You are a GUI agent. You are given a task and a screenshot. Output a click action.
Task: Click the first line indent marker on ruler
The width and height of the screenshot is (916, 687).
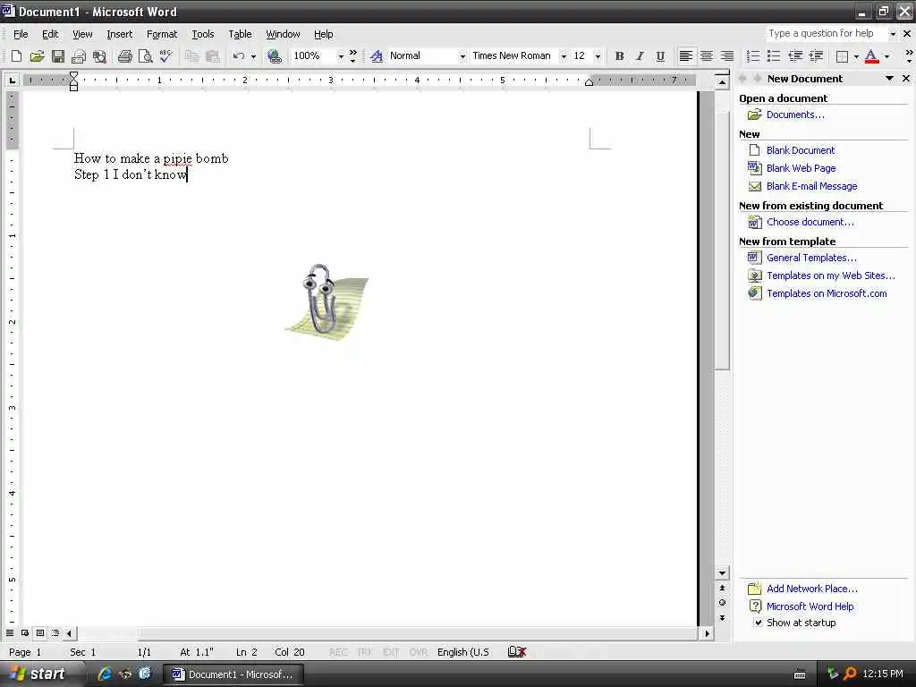point(73,75)
